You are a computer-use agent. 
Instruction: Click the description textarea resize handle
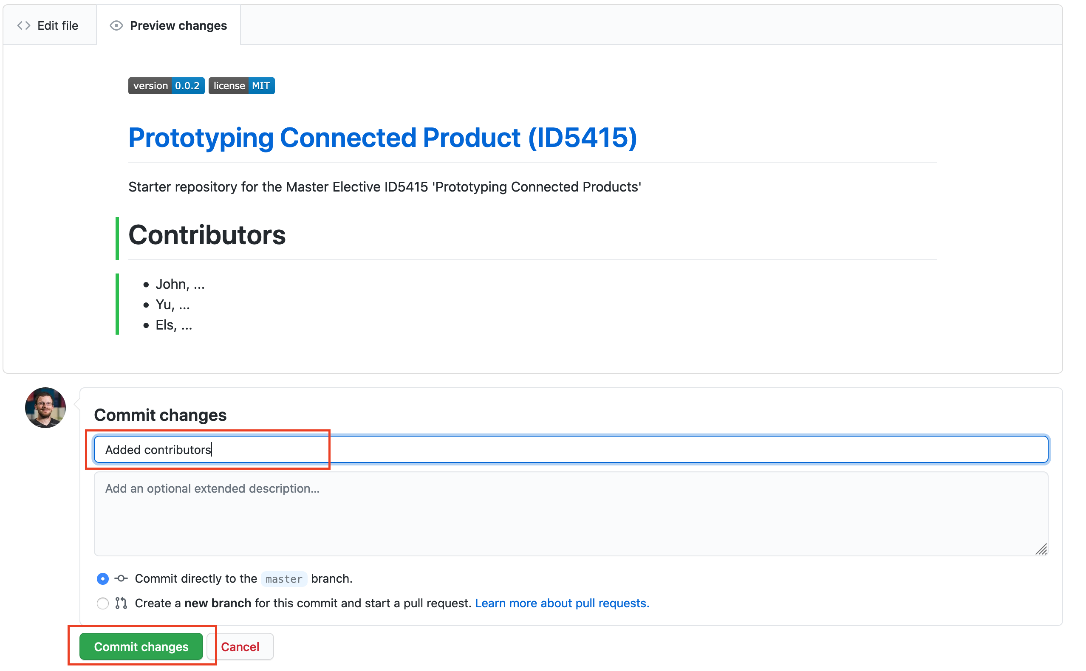click(1041, 549)
